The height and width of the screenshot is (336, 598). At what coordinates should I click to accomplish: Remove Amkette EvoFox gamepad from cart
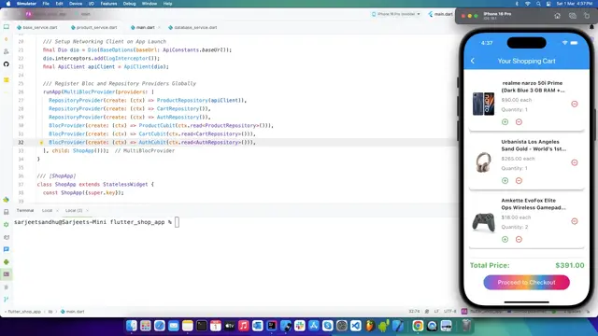point(575,221)
